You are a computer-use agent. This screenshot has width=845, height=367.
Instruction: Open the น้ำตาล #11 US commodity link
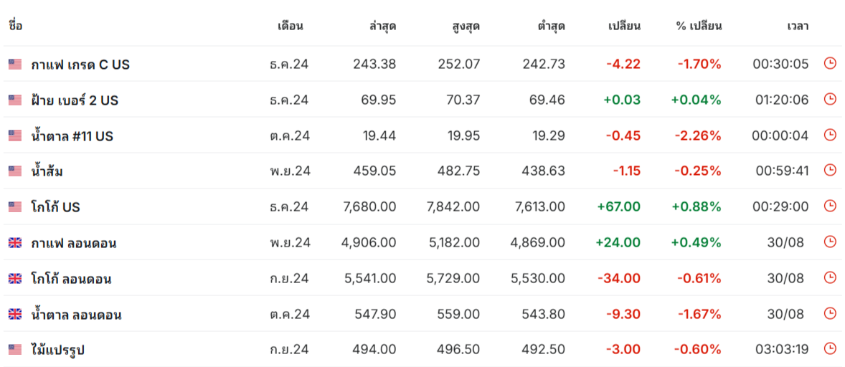click(72, 135)
